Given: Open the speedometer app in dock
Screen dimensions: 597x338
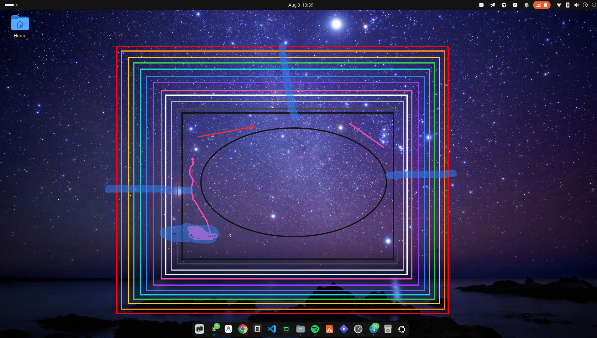Looking at the screenshot, I should pyautogui.click(x=358, y=329).
